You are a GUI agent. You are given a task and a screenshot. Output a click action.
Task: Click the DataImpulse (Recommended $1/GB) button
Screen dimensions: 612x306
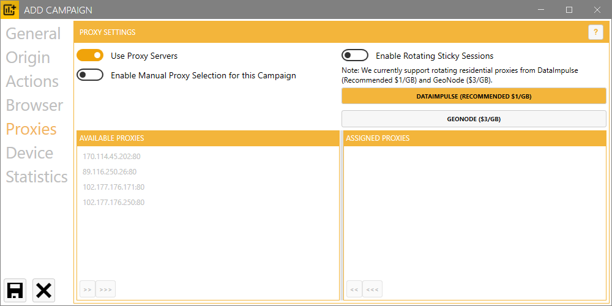click(x=474, y=96)
